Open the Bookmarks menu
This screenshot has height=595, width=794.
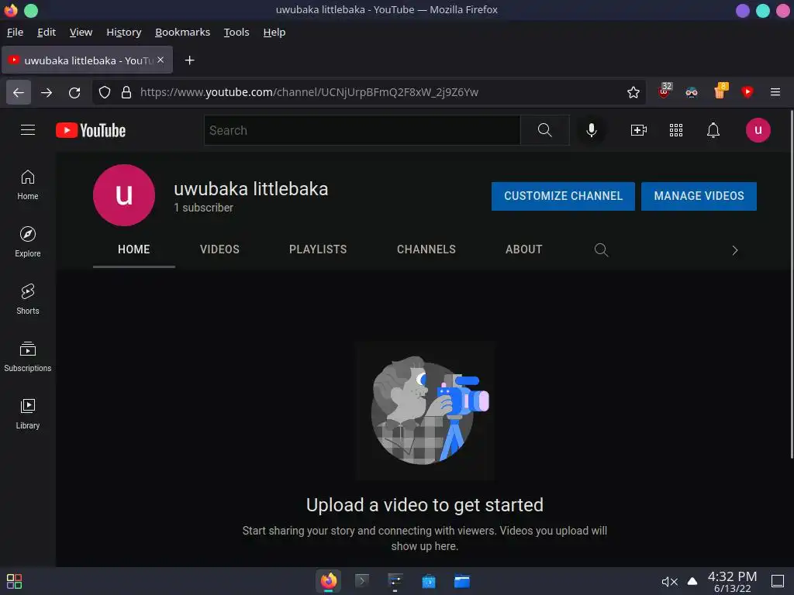(x=183, y=33)
